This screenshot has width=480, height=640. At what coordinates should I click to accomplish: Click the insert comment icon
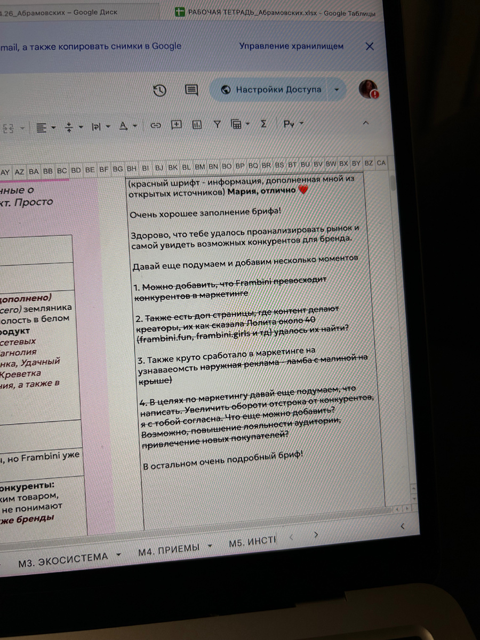coord(176,125)
